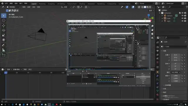Collapse the Transform panel in properties

pyautogui.click(x=162, y=51)
